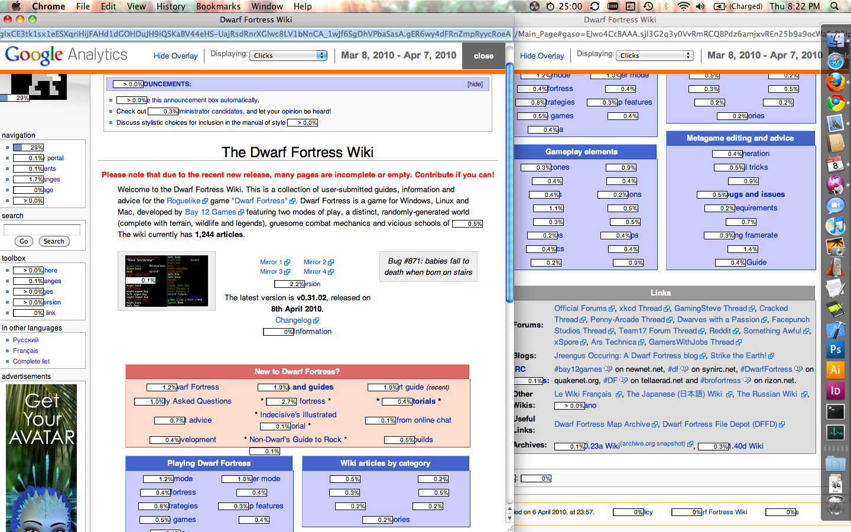
Task: Open the Chrome application menu
Action: [x=48, y=7]
